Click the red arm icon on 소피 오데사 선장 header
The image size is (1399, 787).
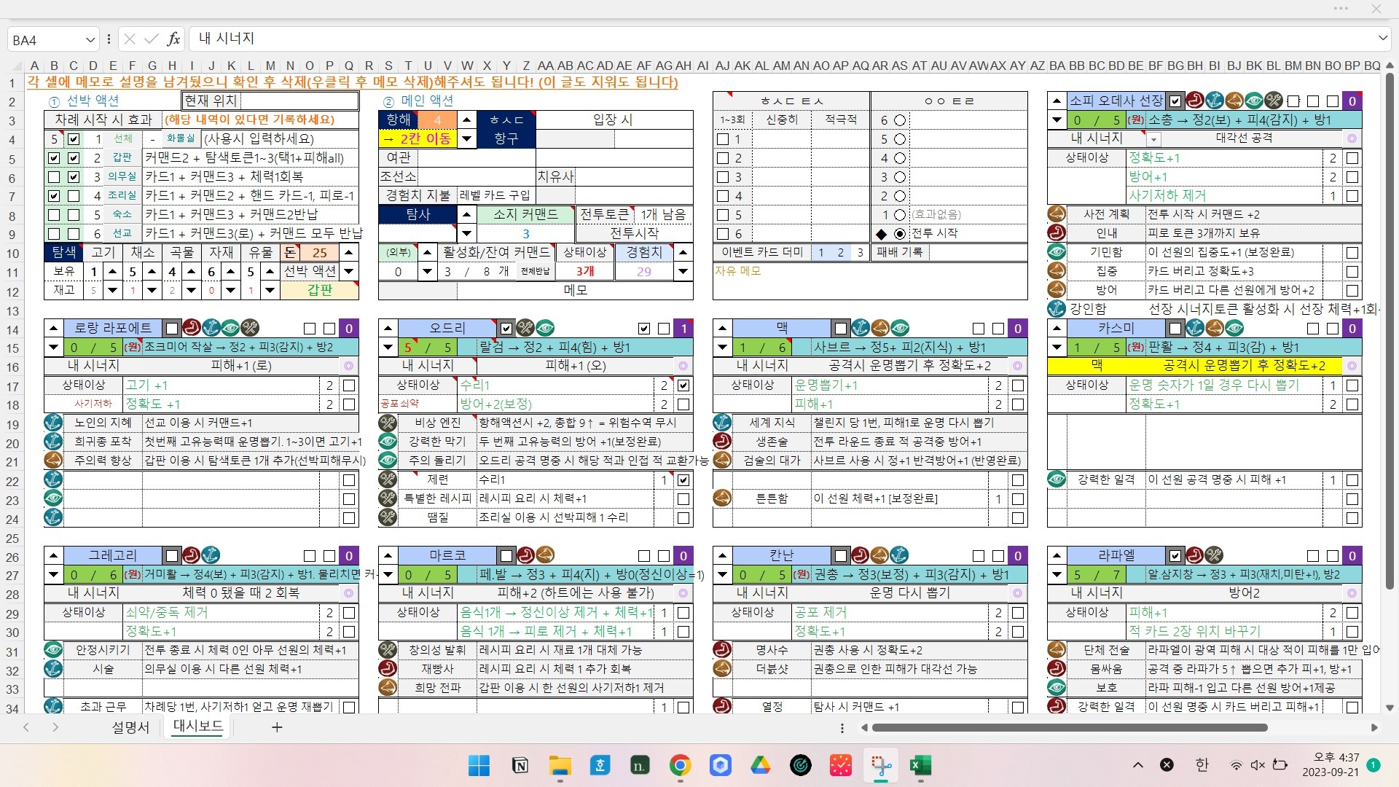pyautogui.click(x=1194, y=101)
